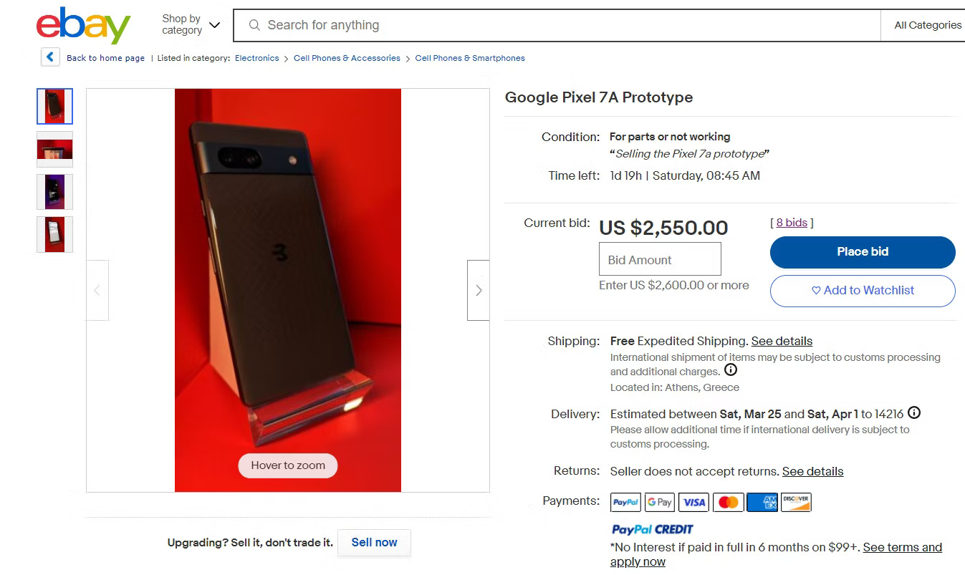Click the PayPal Credit logo
This screenshot has width=965, height=575.
coord(651,529)
